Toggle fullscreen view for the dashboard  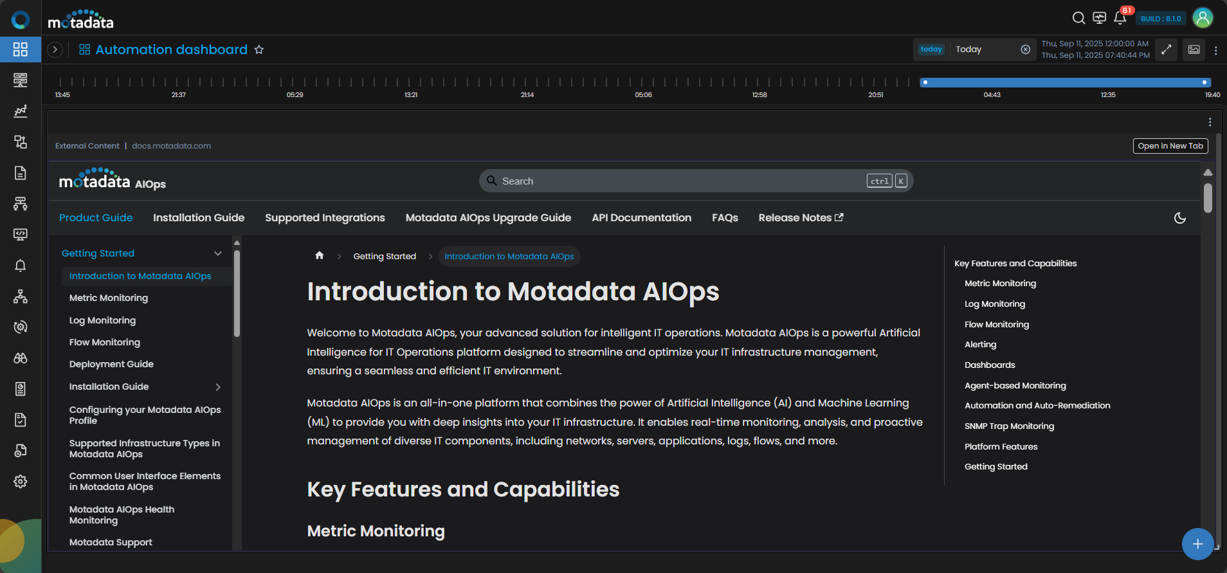click(1166, 50)
